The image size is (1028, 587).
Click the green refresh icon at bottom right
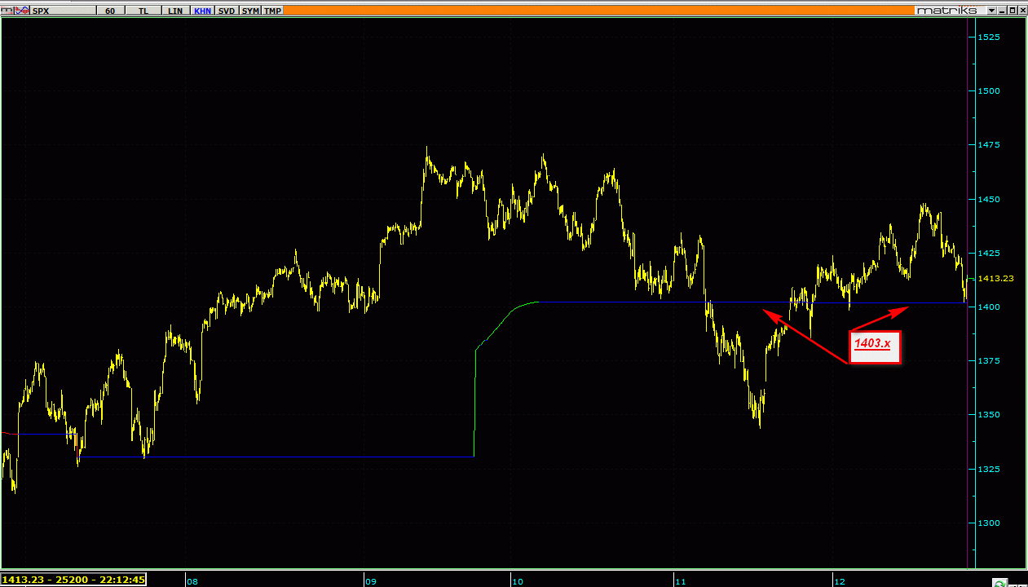coord(999,583)
